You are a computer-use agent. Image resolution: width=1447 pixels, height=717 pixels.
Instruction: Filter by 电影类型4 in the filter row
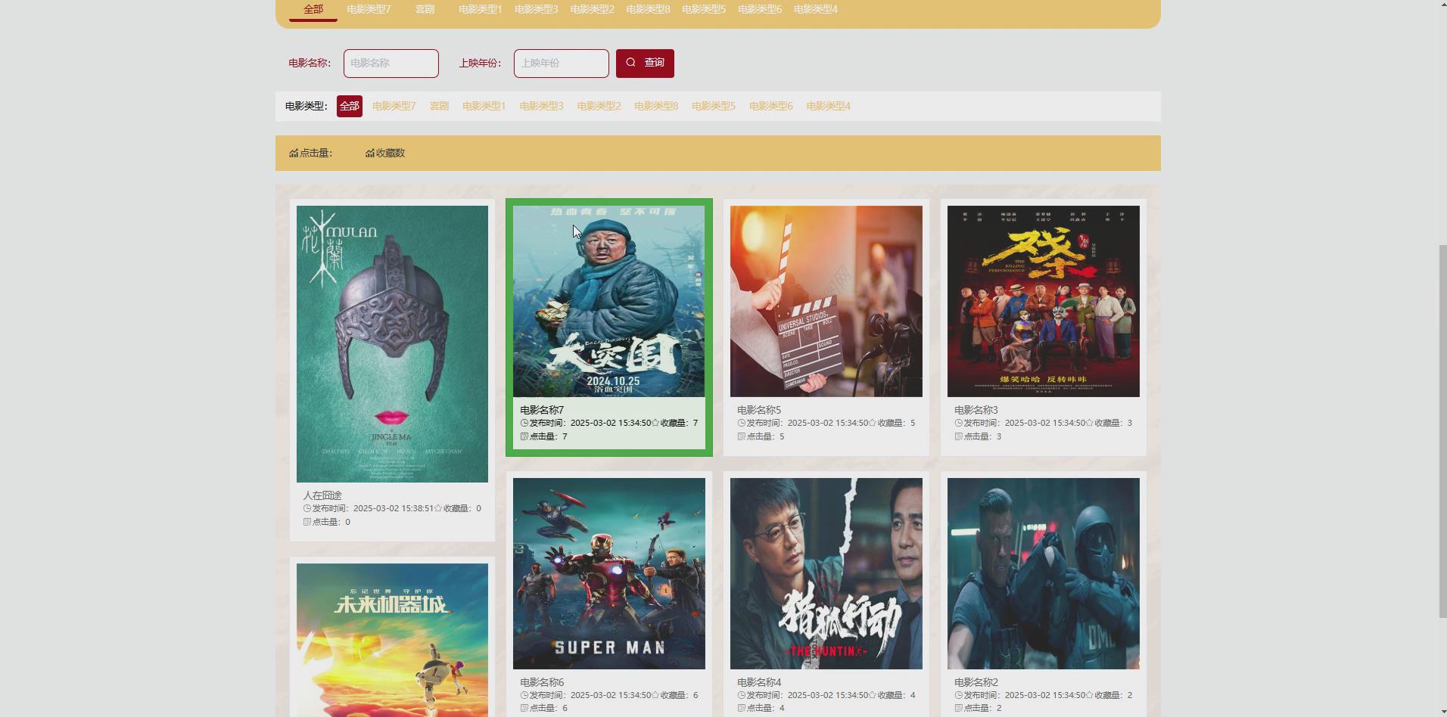click(x=829, y=107)
